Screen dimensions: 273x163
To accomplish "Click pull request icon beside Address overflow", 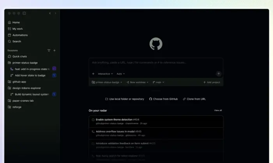I will click(x=93, y=132).
